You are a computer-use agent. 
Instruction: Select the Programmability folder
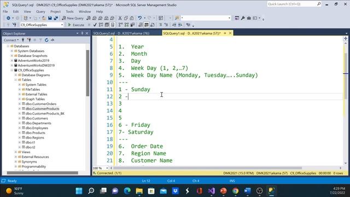coord(33,166)
